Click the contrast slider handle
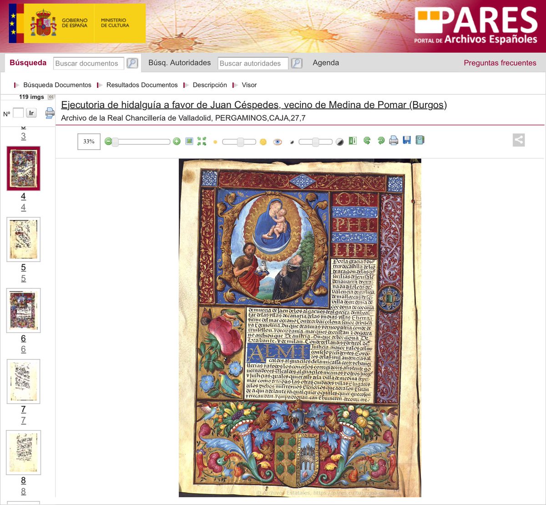Image resolution: width=546 pixels, height=505 pixels. [x=315, y=142]
